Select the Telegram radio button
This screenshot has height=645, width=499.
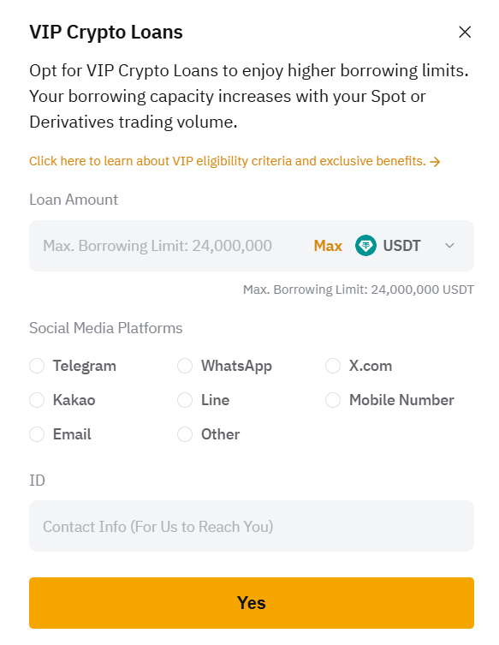click(37, 366)
